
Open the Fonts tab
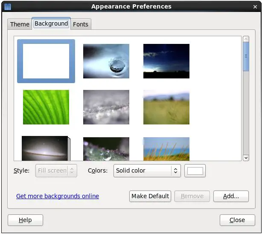coord(81,24)
